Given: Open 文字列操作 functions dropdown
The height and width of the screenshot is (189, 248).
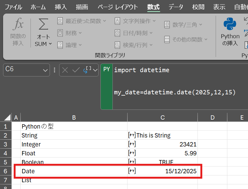Looking at the screenshot, I should [x=135, y=21].
